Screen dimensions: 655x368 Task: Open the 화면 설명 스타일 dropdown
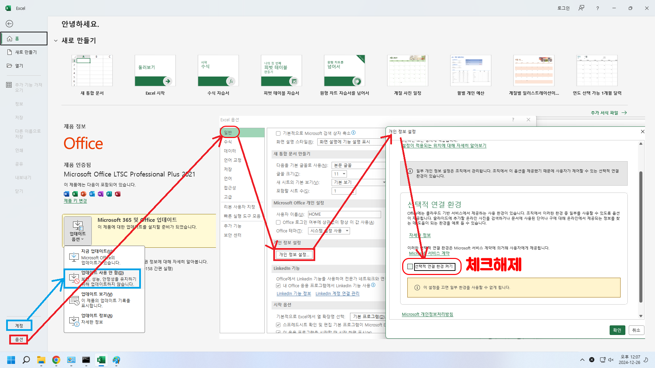351,142
